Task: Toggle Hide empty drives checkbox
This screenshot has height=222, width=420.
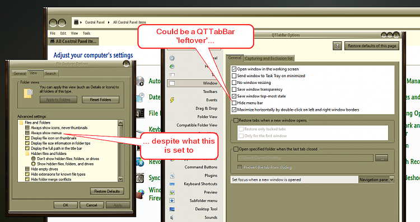Action: (27, 169)
